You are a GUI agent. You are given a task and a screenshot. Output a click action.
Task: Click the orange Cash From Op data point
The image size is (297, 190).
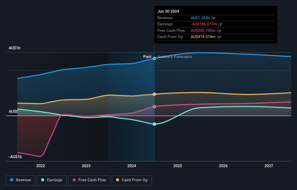coord(154,94)
